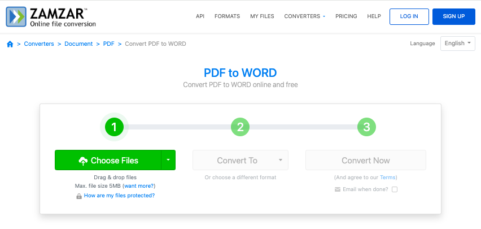
Task: Open the API page
Action: [200, 16]
